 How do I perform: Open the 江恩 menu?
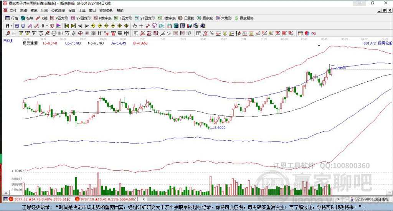(44, 10)
